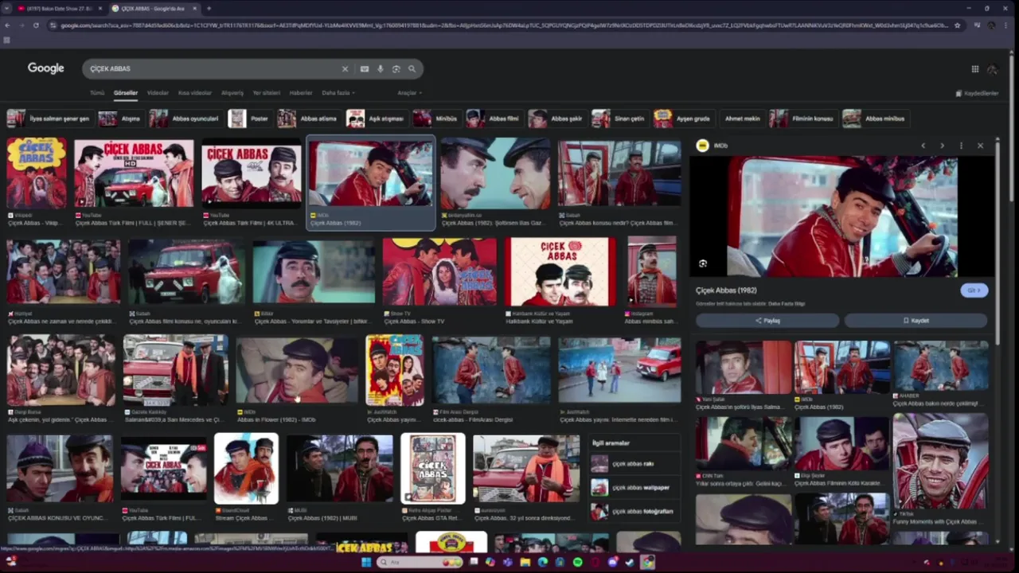Open three-dot menu in preview panel
Viewport: 1019px width, 573px height.
point(961,146)
